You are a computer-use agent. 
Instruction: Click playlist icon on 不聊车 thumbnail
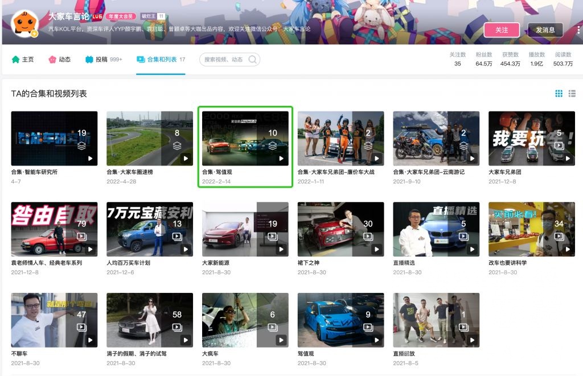click(81, 327)
